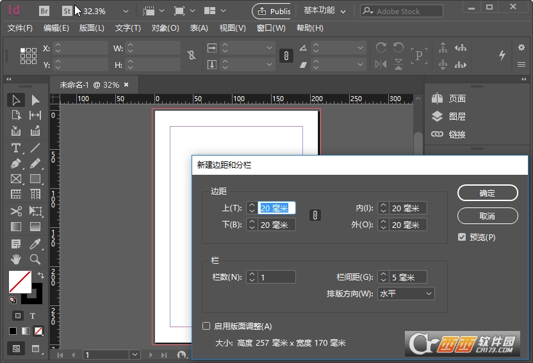Image resolution: width=533 pixels, height=363 pixels.
Task: Open the 窗口(W) menu
Action: (271, 28)
